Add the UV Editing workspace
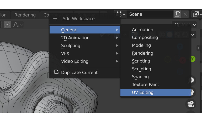This screenshot has width=202, height=113. (x=156, y=92)
